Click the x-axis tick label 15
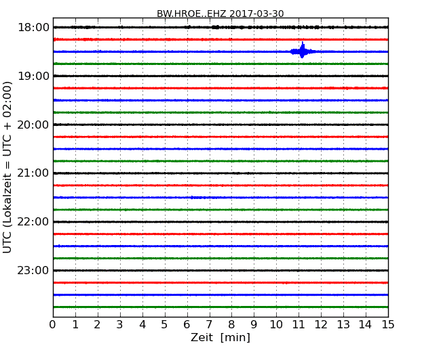441x352 pixels. [388, 325]
